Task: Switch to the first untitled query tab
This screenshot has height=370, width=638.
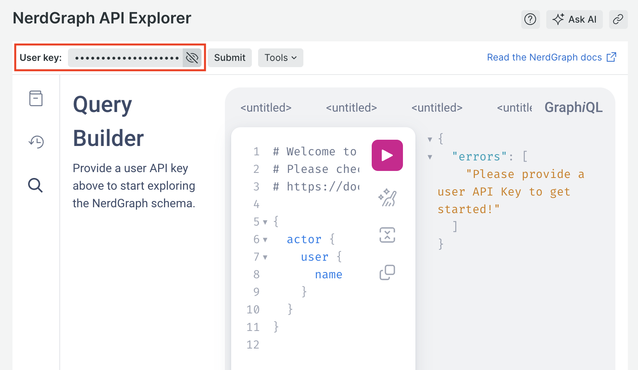Action: pyautogui.click(x=266, y=108)
